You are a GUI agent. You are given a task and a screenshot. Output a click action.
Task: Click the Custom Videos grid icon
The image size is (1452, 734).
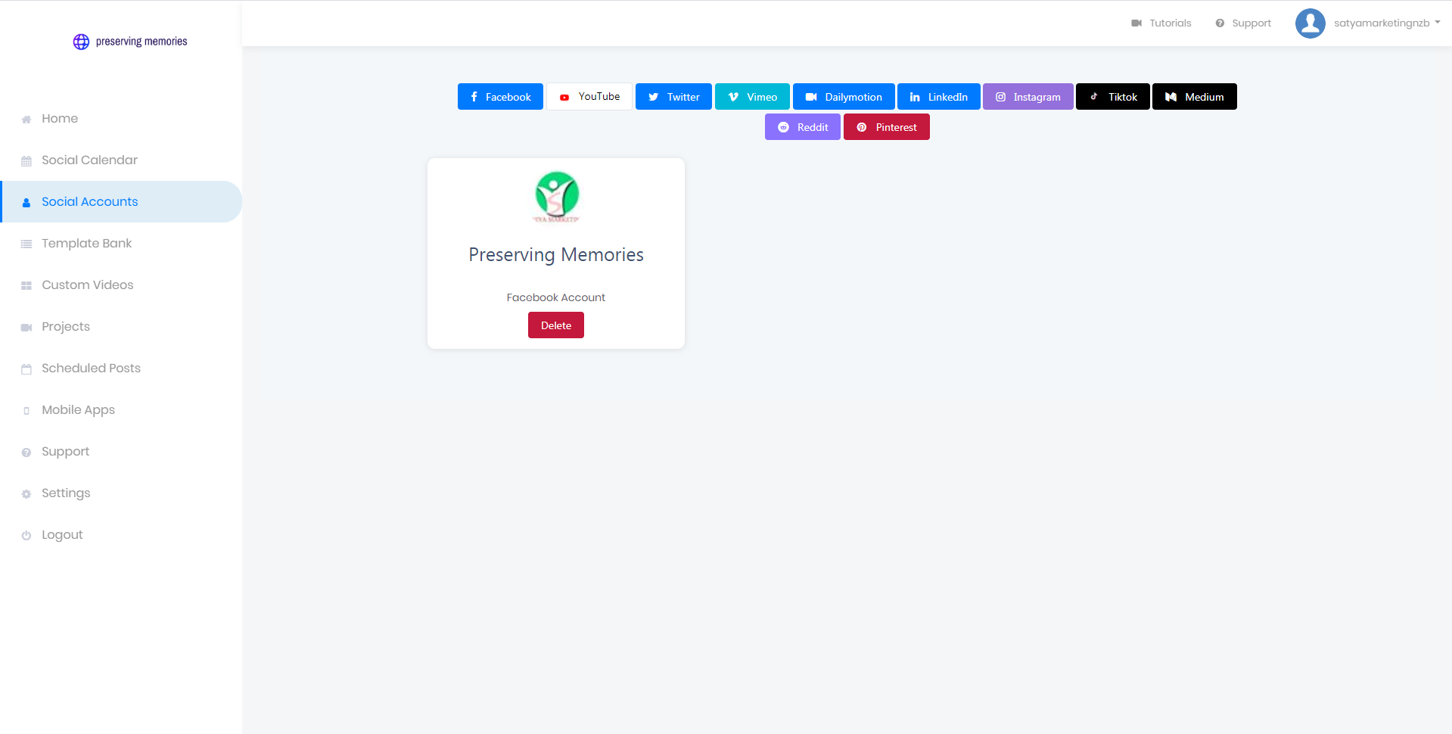click(x=26, y=286)
